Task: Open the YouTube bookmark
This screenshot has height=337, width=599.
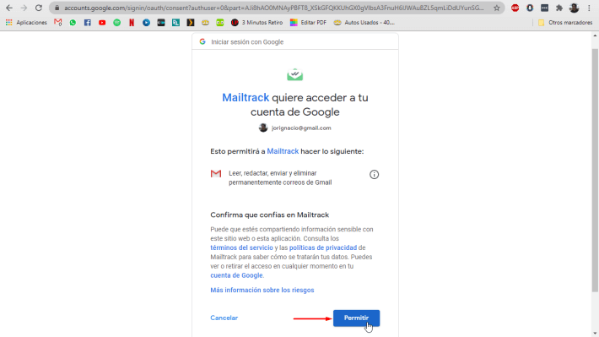Action: point(102,23)
